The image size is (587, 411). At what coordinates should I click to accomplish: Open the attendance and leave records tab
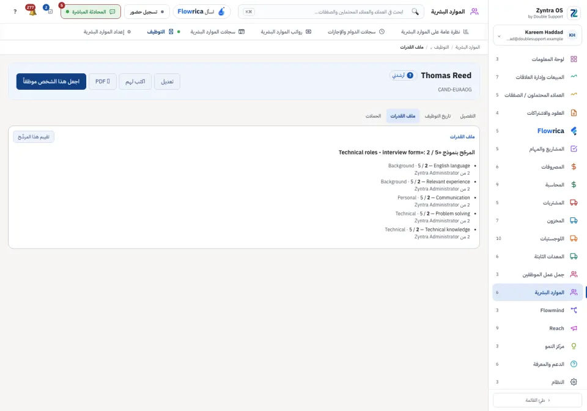(356, 32)
